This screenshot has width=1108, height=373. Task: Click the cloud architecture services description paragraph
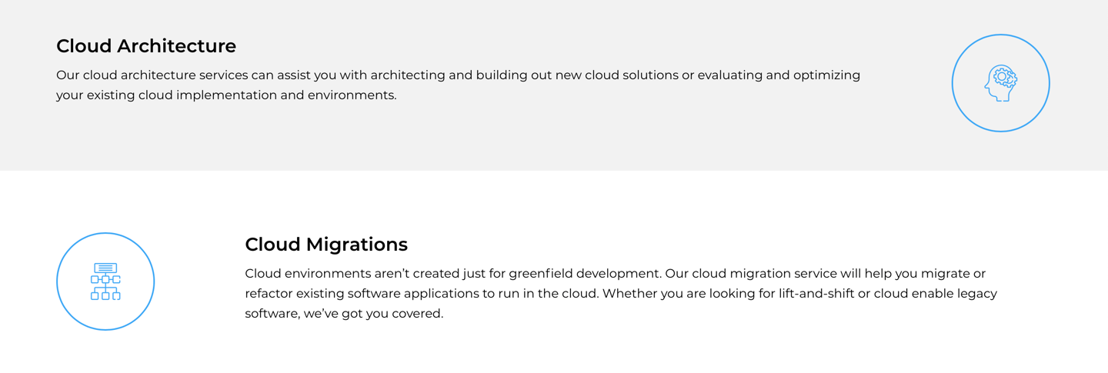[458, 85]
